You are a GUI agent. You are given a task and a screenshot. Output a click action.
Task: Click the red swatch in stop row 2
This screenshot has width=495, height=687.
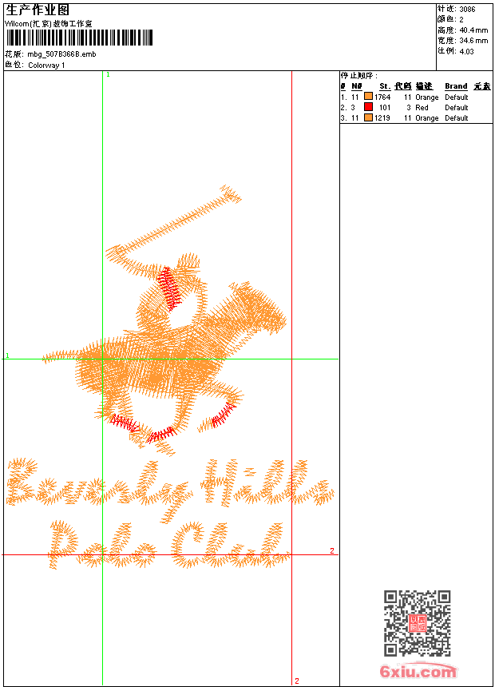(x=368, y=107)
